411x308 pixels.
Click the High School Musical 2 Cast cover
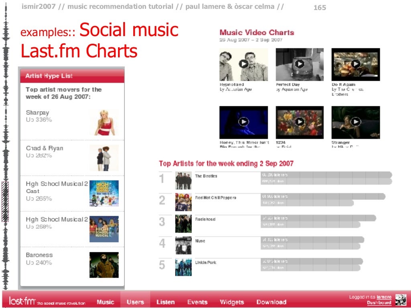click(x=104, y=193)
